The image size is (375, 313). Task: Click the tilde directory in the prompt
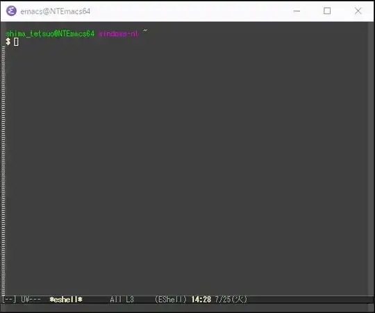pyautogui.click(x=145, y=31)
